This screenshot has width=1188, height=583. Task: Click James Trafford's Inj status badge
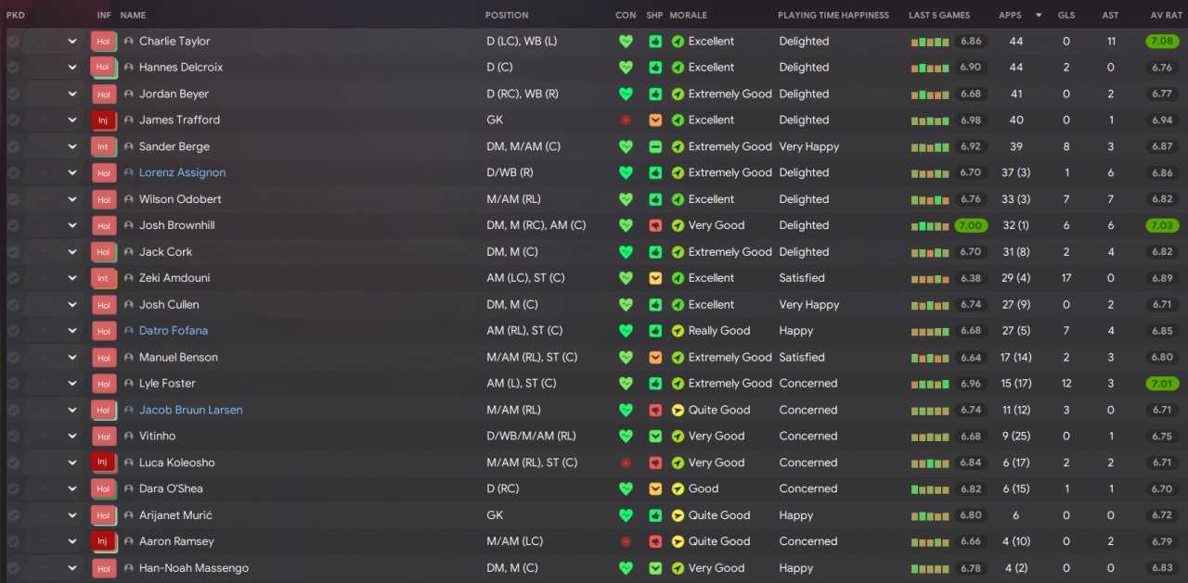(103, 120)
